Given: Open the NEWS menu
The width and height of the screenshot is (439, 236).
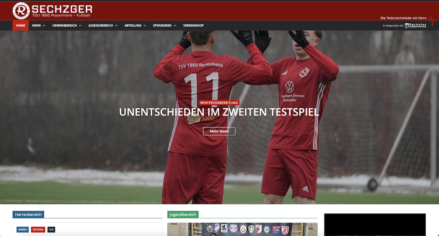Looking at the screenshot, I should (x=36, y=25).
